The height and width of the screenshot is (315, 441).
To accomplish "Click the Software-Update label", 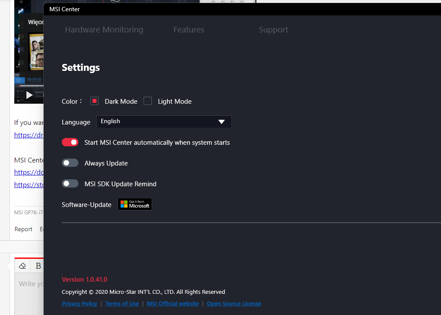I will point(86,204).
